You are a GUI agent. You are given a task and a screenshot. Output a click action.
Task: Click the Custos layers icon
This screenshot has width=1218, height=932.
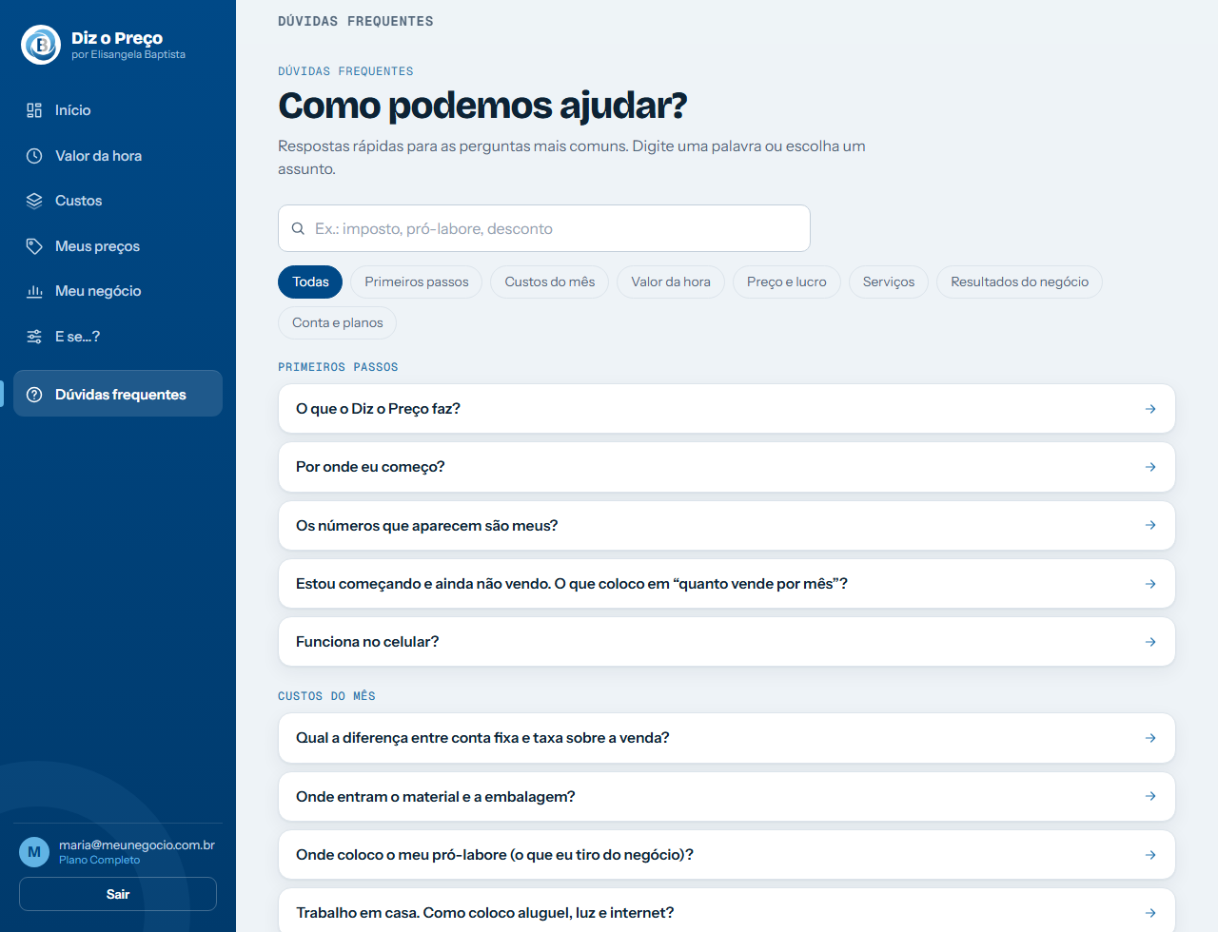[x=34, y=201]
